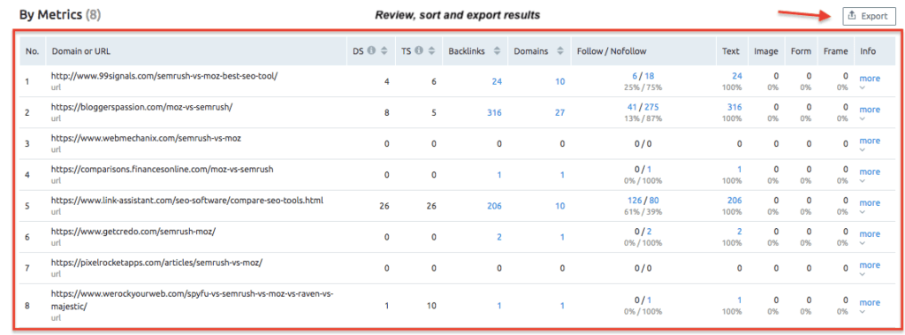Click the Frame column header

[x=836, y=51]
